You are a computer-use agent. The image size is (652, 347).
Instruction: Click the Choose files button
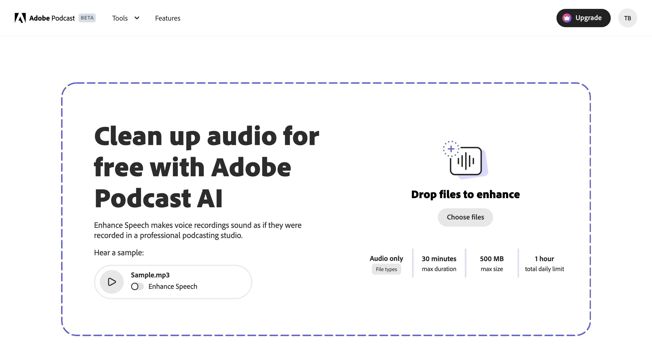465,217
